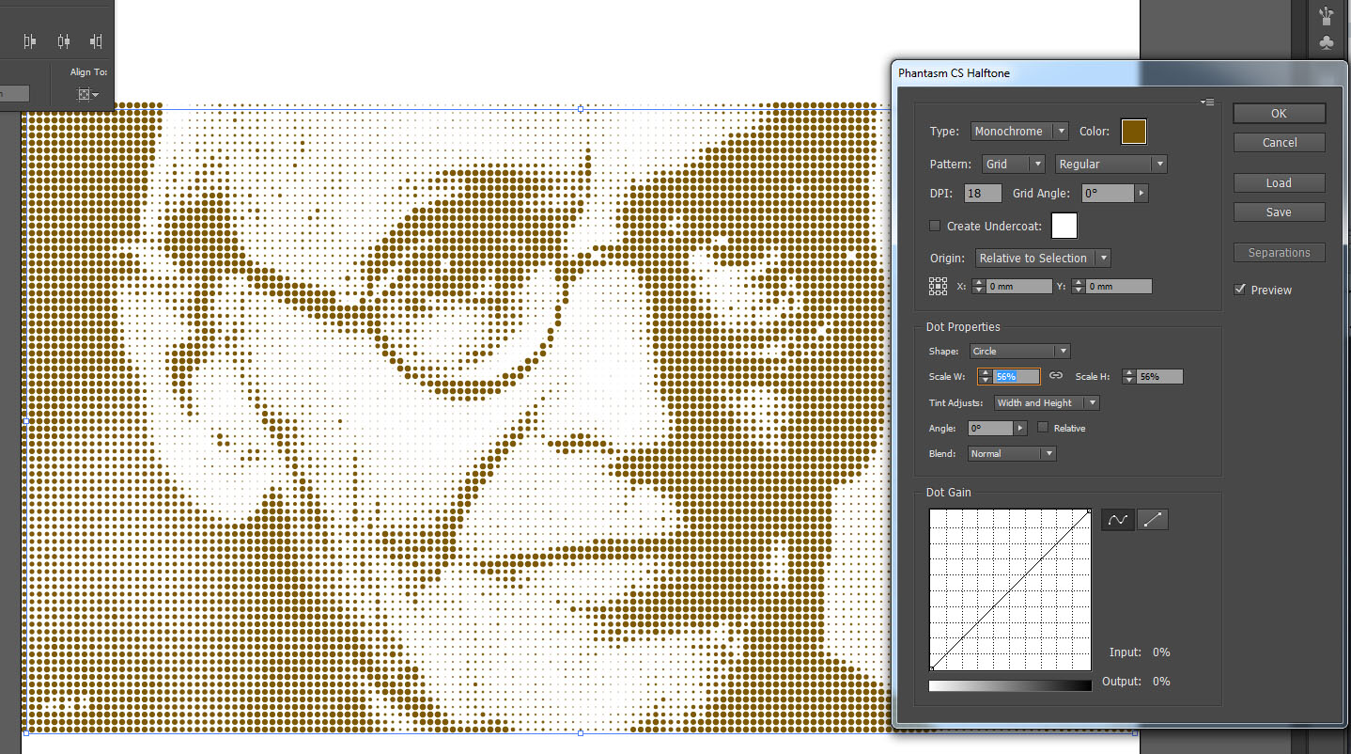Click the Cancel button

[x=1279, y=143]
